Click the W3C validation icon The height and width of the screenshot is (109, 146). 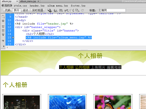point(67,10)
